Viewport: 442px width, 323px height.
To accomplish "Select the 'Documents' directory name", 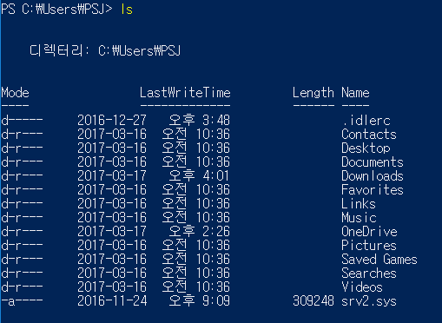I will 373,162.
